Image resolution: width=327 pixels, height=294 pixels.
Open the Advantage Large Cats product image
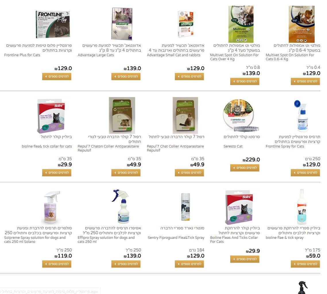[x=122, y=24]
